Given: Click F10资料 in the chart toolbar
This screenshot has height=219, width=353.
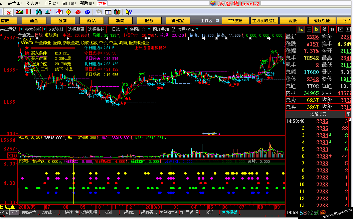Looking at the screenshot, I should (x=56, y=29).
